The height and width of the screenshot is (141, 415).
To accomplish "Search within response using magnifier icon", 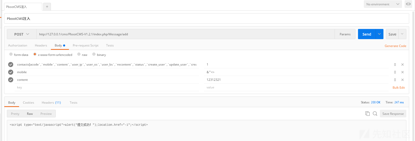I will click(375, 114).
